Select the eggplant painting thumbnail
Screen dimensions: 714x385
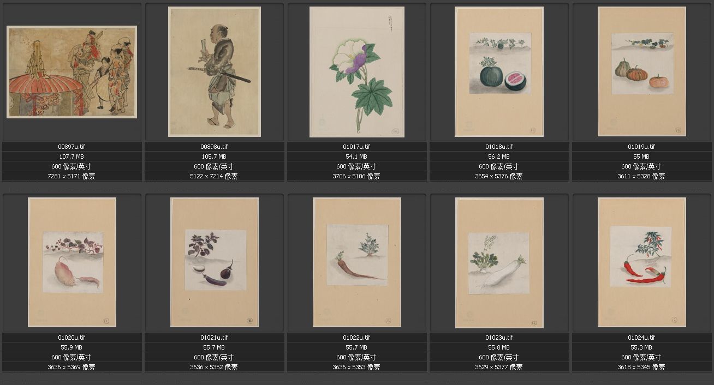(x=215, y=262)
